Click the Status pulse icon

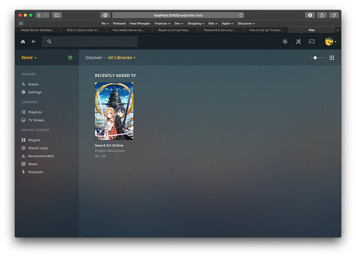pos(23,84)
